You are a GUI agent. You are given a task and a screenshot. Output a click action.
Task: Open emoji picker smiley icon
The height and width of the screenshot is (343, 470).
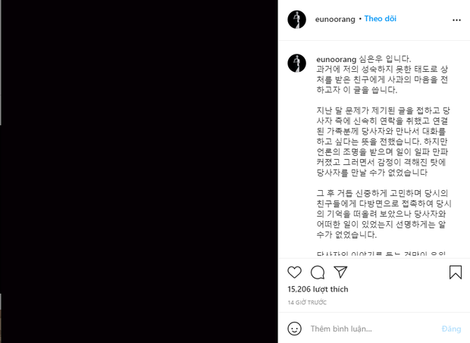294,329
